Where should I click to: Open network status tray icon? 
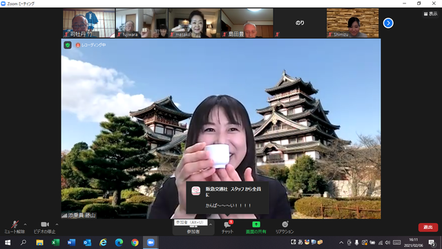pos(381,243)
